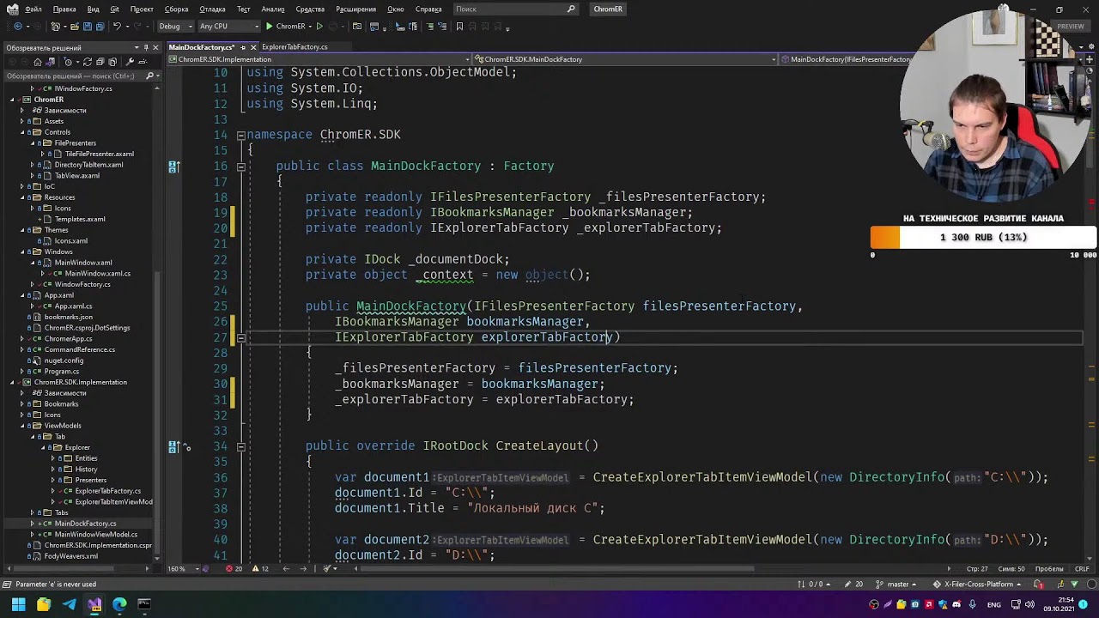Screen dimensions: 1099x618
Task: Click the Visual Studio search box
Action: tap(515, 9)
